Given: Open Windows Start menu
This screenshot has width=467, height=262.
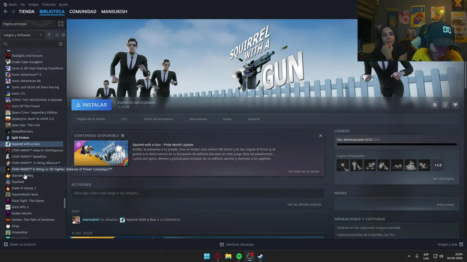Looking at the screenshot, I should pos(207,256).
